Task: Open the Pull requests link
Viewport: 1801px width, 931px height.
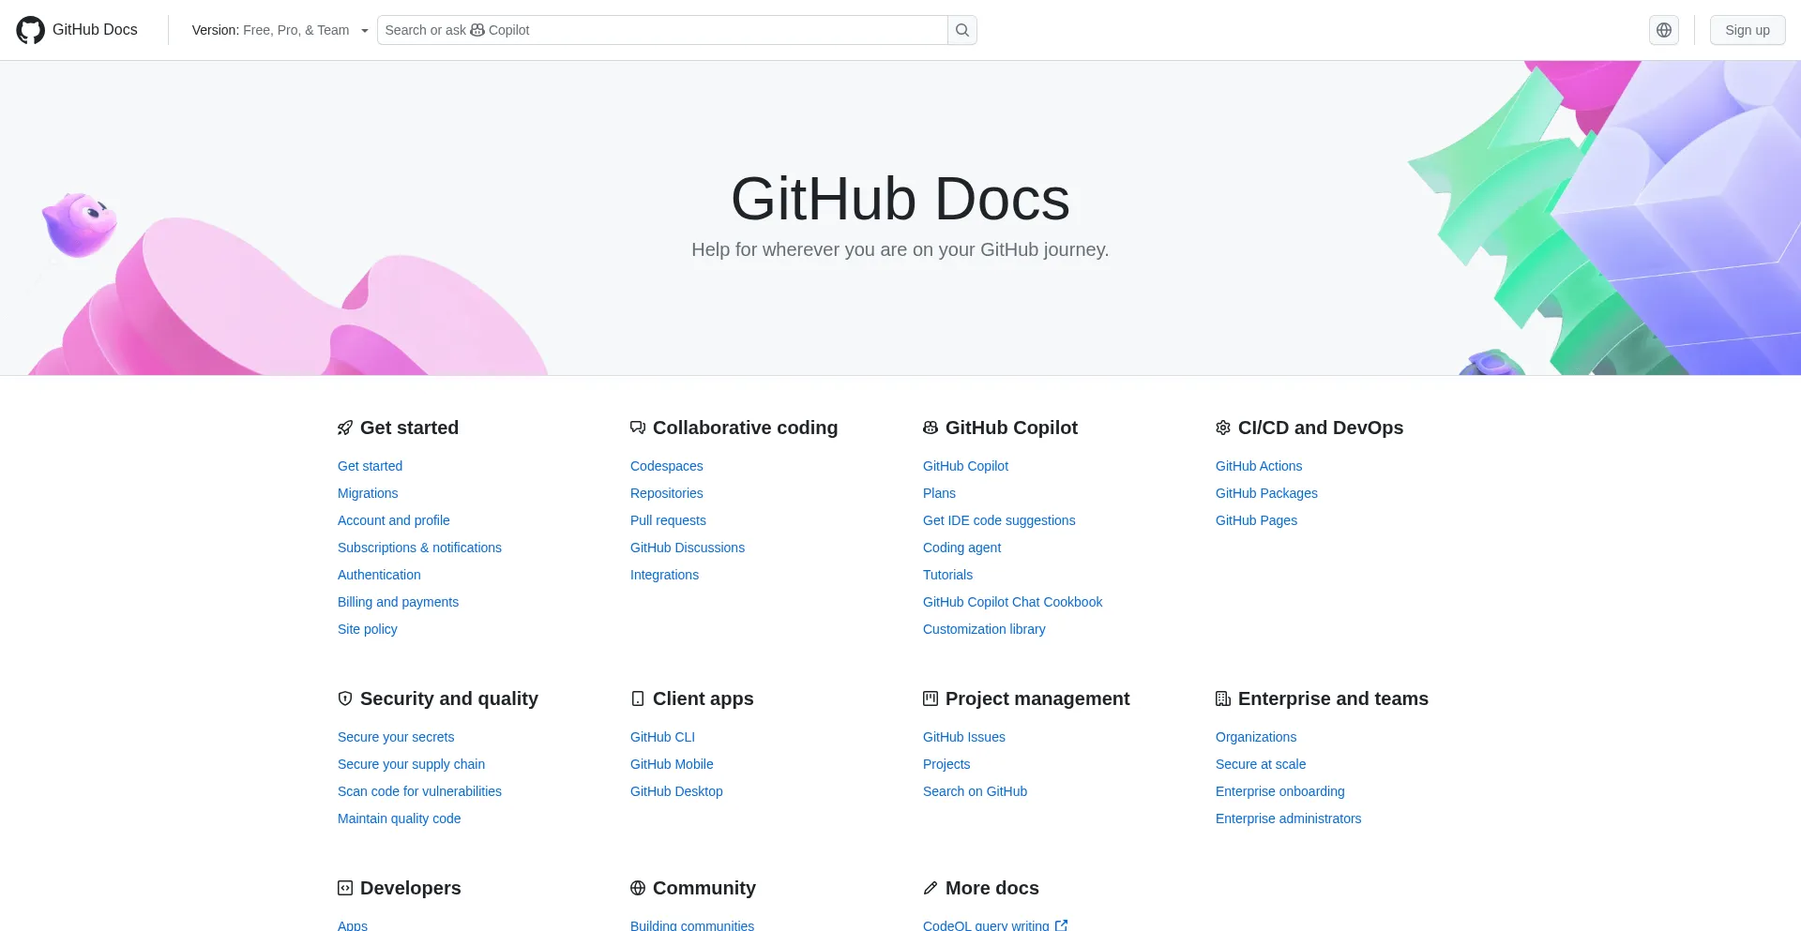Action: [x=668, y=520]
